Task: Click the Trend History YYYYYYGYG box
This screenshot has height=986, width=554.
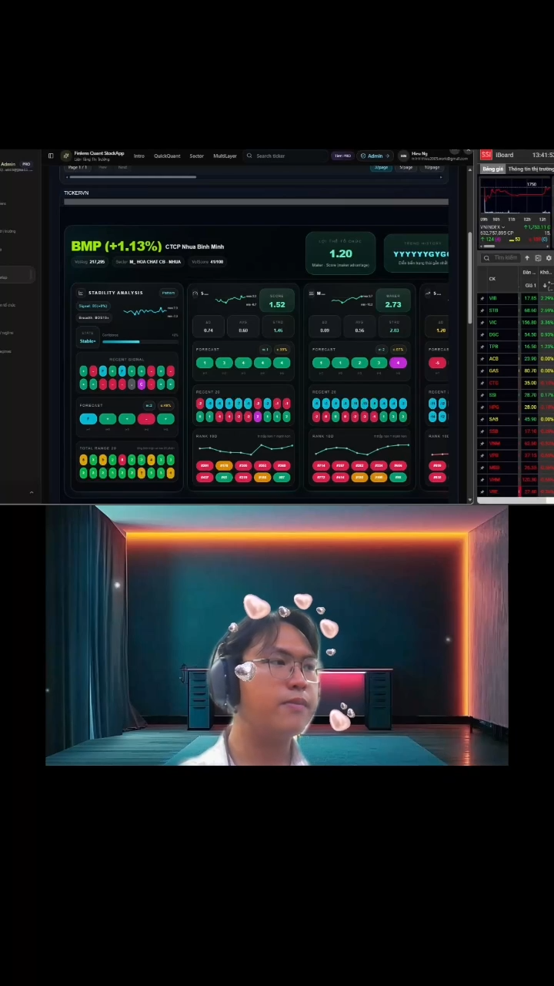Action: pyautogui.click(x=416, y=253)
